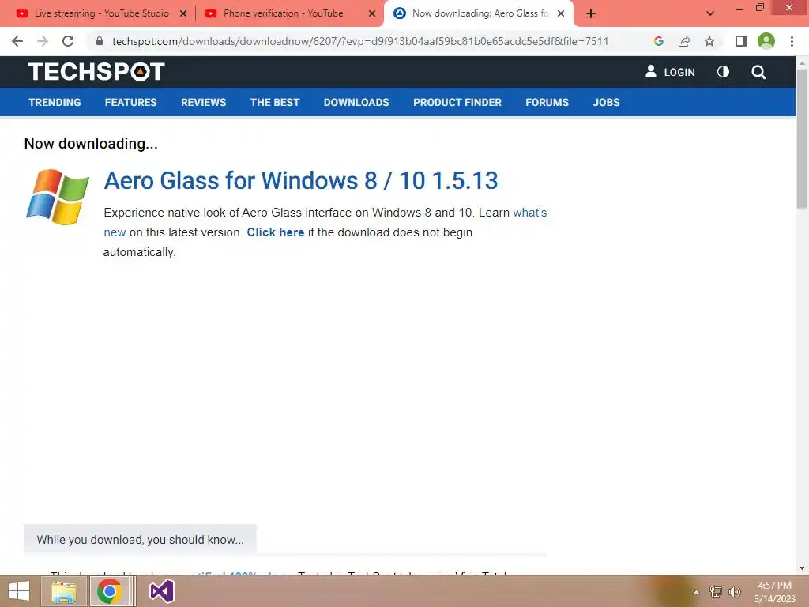Open a new browser tab
Viewport: 809px width, 607px height.
pyautogui.click(x=591, y=14)
